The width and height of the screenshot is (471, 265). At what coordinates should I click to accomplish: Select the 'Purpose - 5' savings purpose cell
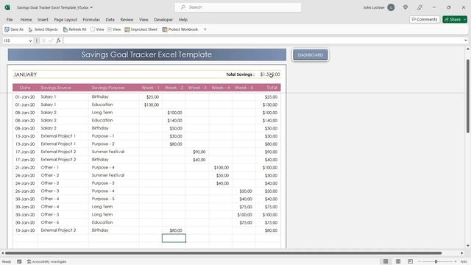point(113,199)
